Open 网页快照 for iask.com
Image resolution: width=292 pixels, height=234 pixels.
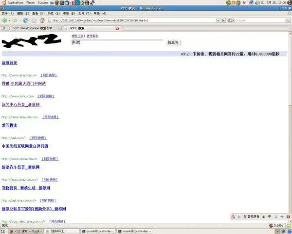click(x=38, y=138)
